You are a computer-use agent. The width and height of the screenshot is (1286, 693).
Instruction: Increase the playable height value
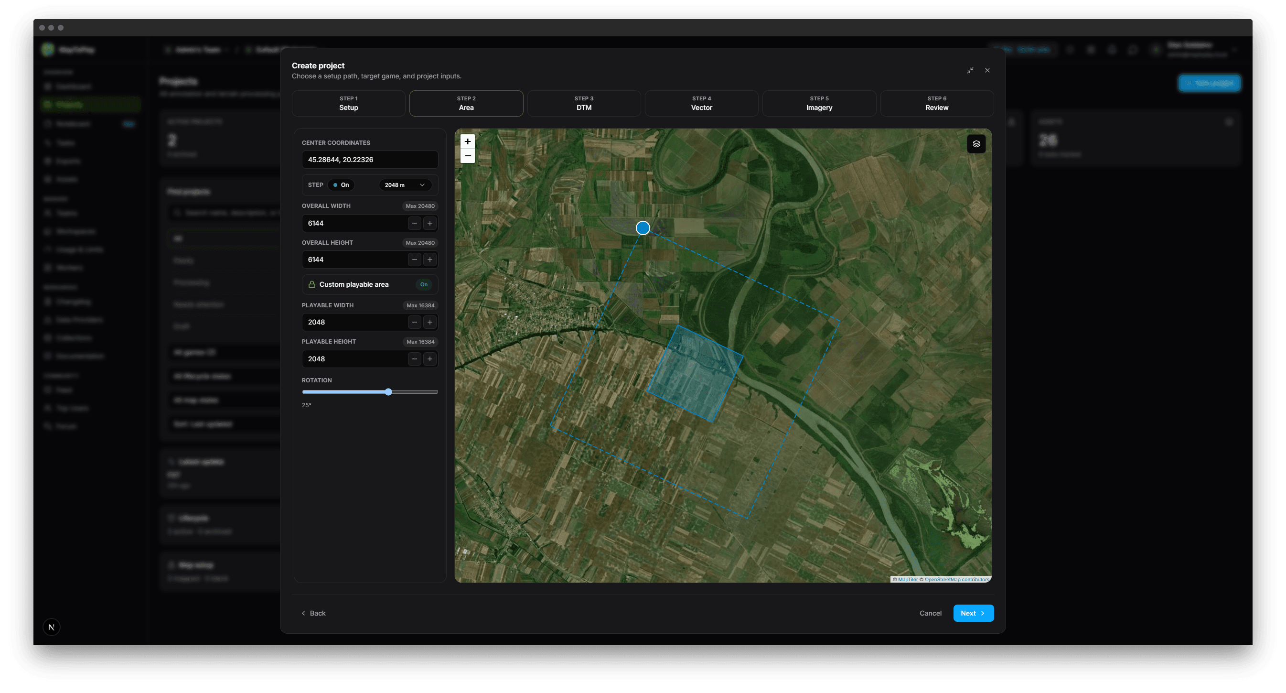point(430,359)
